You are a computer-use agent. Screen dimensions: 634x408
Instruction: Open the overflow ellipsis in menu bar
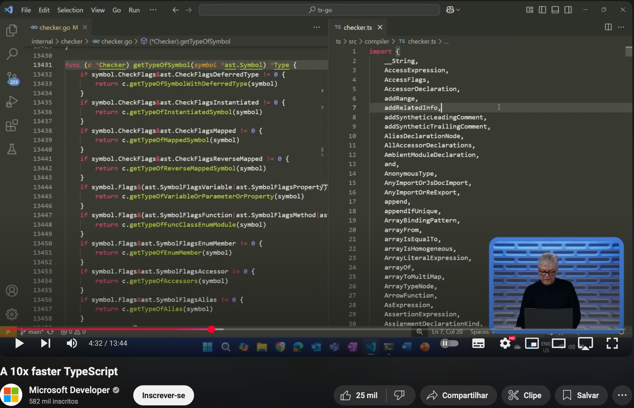point(153,10)
